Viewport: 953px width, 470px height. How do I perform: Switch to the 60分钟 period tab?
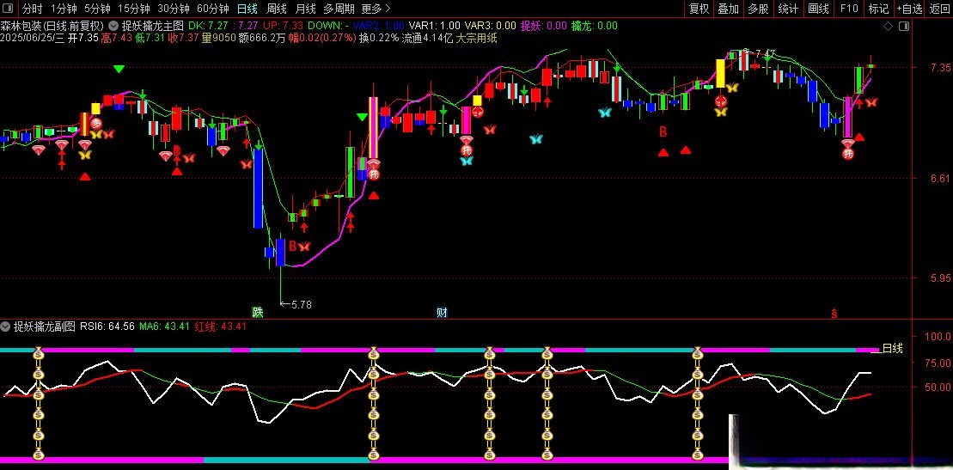coord(213,9)
